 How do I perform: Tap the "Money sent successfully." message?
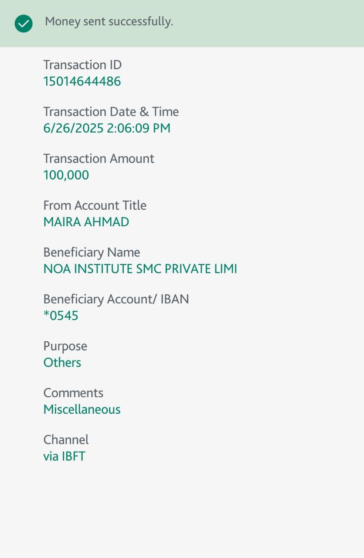pyautogui.click(x=109, y=21)
